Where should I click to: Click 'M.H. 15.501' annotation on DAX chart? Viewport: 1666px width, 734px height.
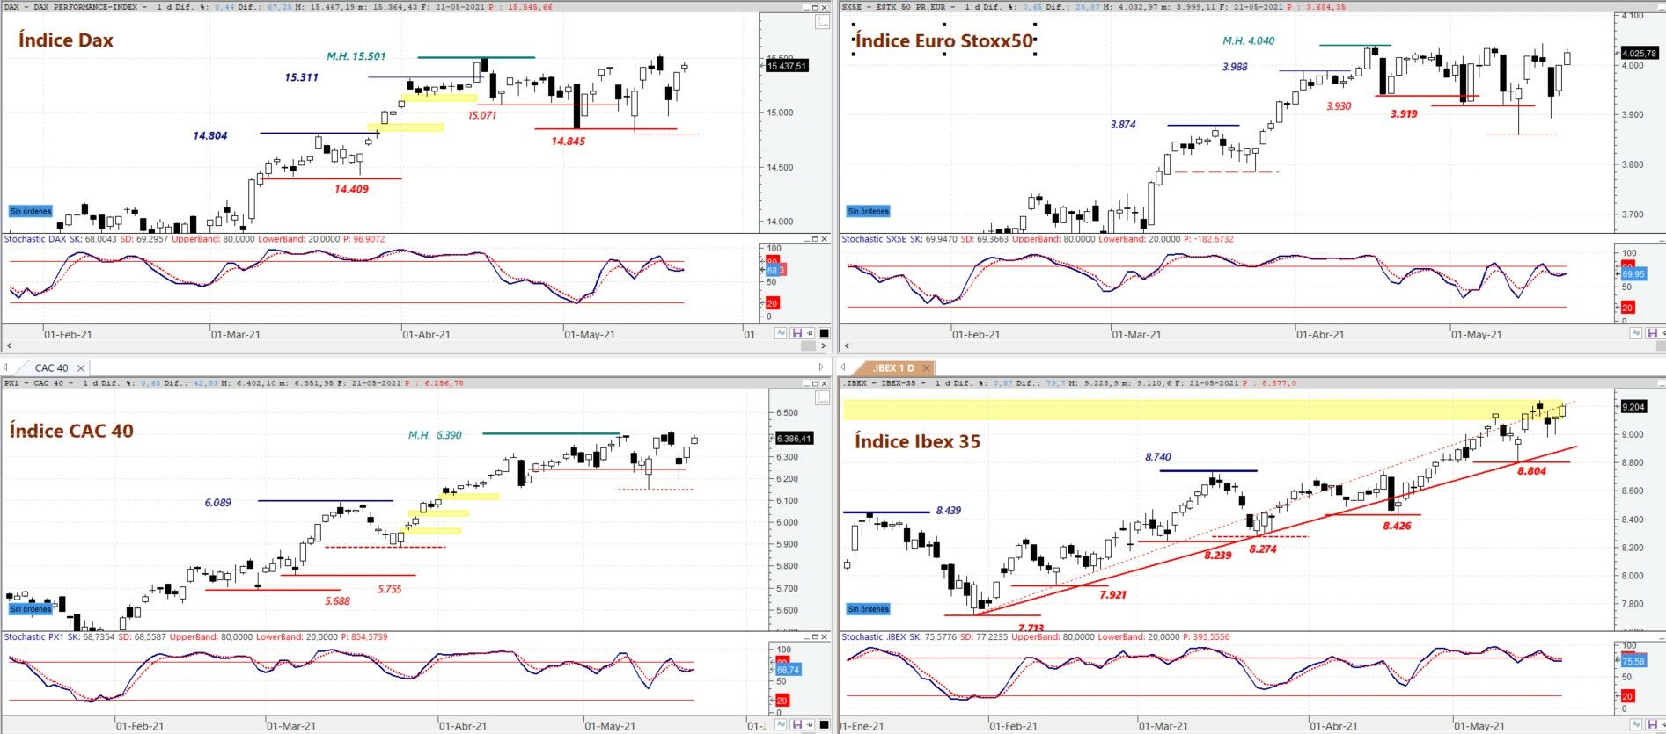coord(356,56)
